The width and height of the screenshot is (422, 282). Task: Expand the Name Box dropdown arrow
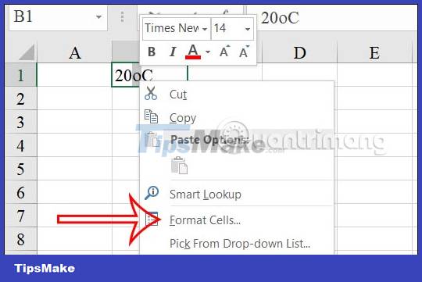click(x=98, y=17)
